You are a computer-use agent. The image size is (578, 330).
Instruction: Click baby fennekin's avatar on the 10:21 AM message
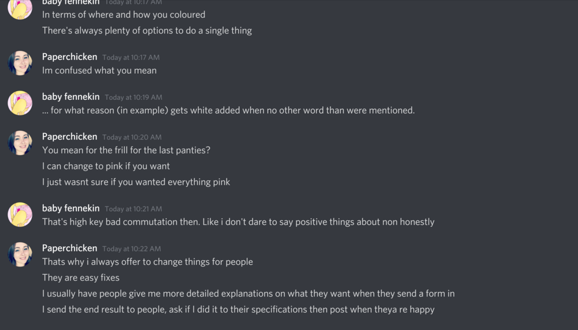[20, 215]
